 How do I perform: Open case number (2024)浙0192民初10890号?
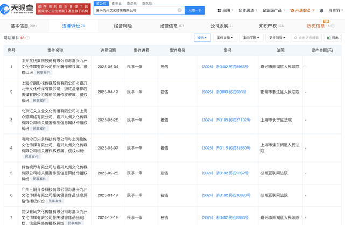point(226,195)
